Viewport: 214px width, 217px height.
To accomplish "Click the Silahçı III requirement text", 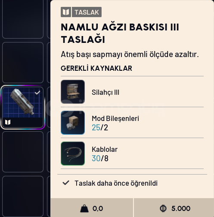I will coord(105,92).
